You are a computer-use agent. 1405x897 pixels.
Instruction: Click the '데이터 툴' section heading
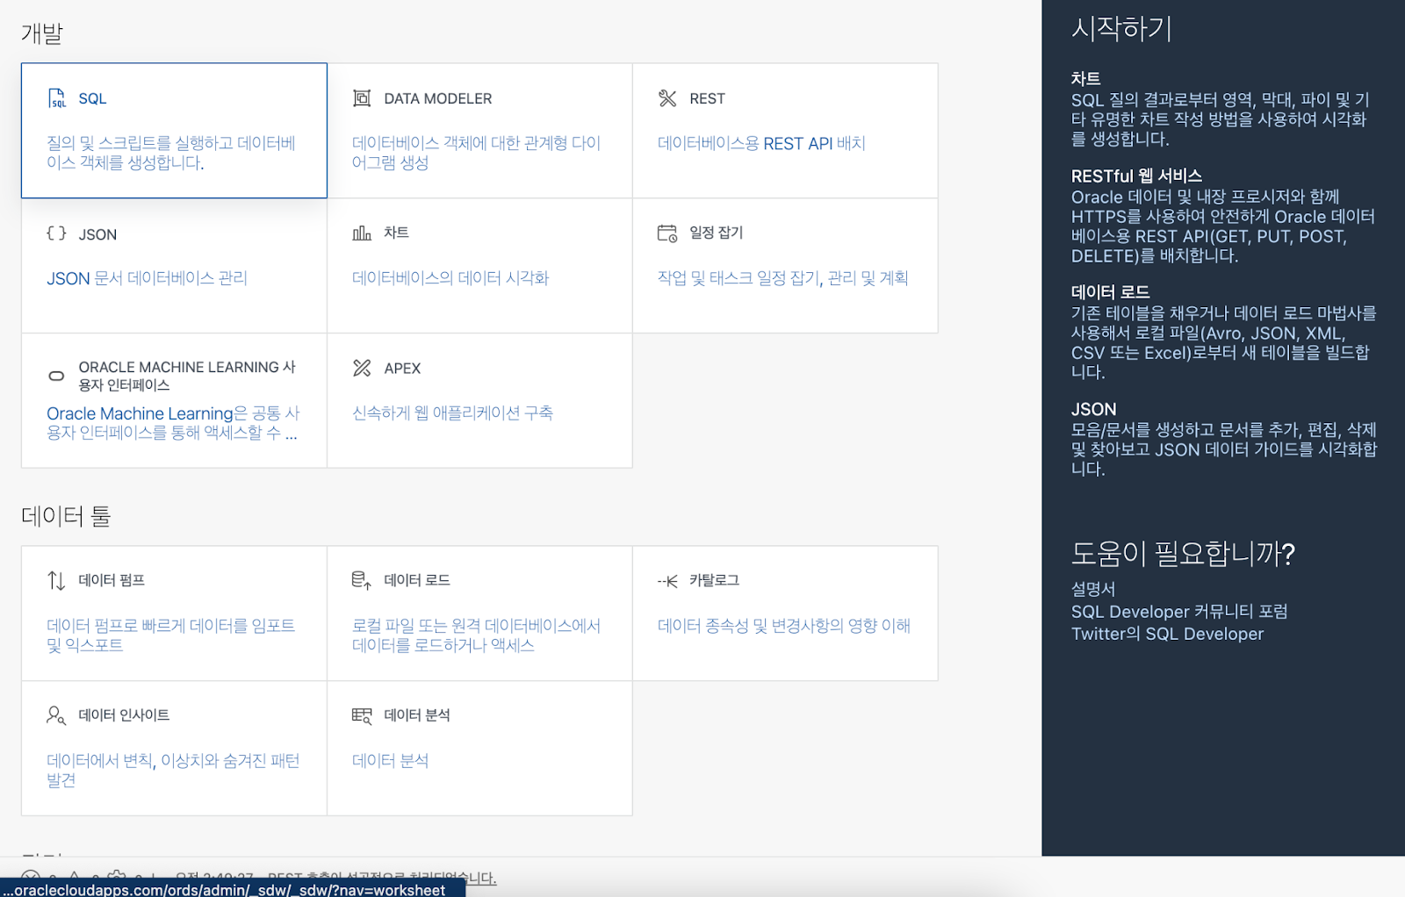pos(66,516)
